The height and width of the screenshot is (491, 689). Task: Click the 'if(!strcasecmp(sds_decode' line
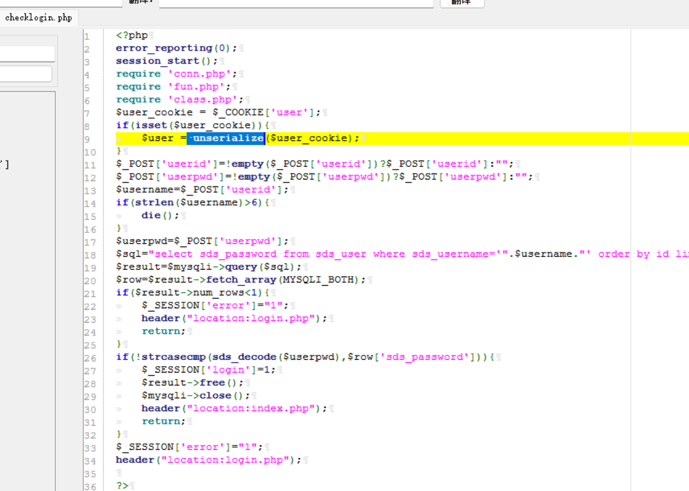click(305, 357)
